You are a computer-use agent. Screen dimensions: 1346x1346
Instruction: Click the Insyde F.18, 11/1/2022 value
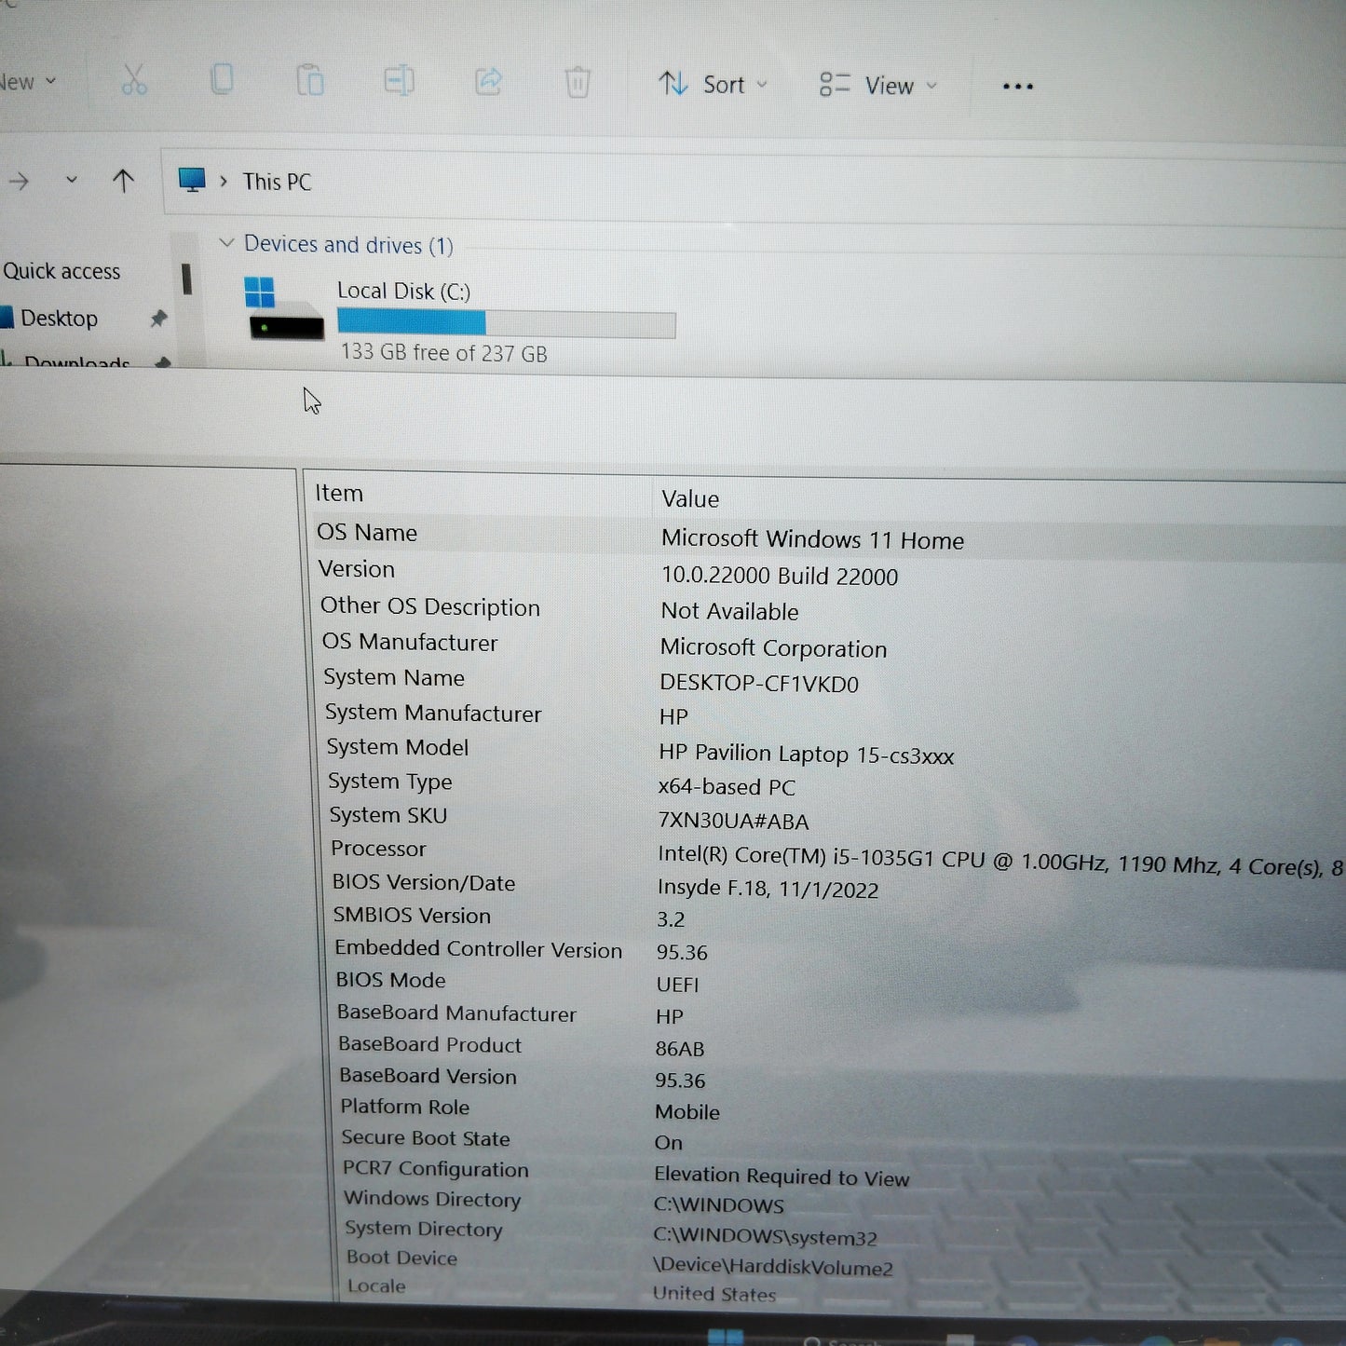[x=768, y=888]
